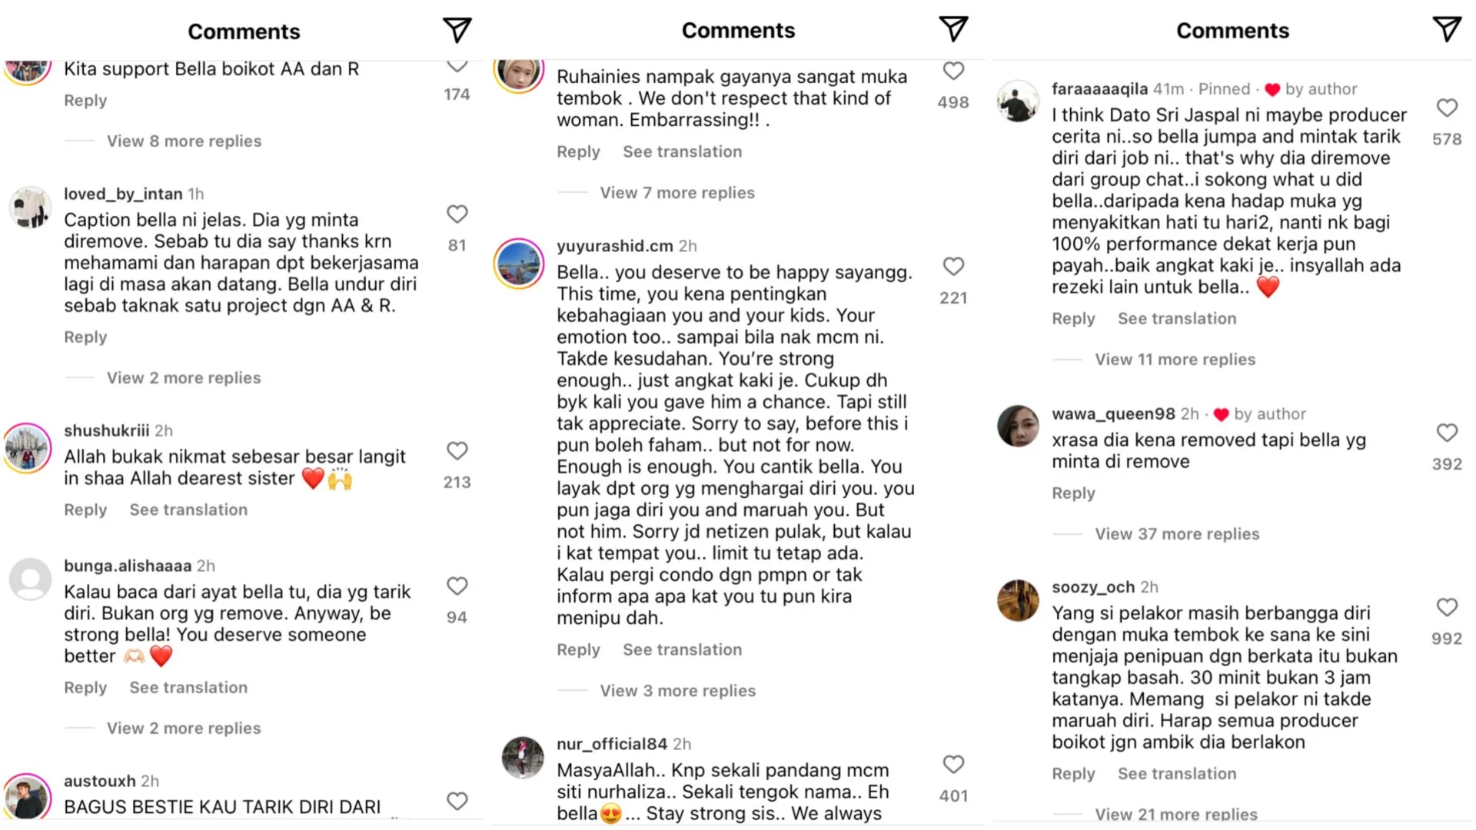Heart wawa_queen98's comment

(1446, 433)
